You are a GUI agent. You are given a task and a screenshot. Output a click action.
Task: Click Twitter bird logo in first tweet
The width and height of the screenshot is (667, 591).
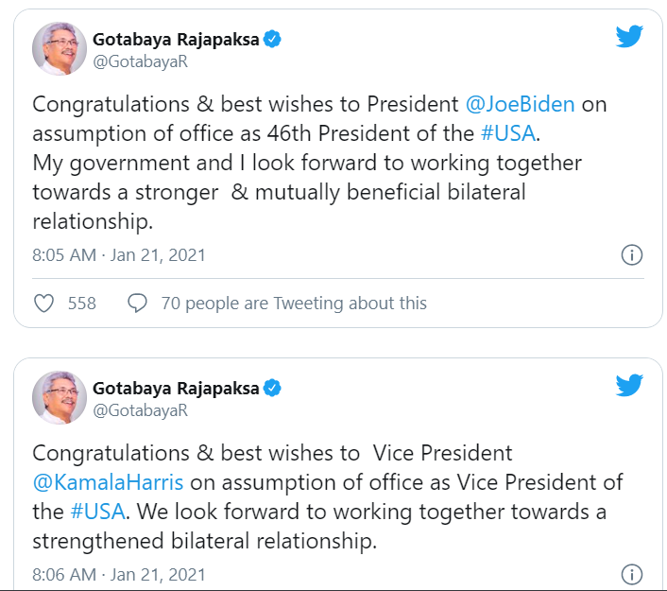pos(629,37)
